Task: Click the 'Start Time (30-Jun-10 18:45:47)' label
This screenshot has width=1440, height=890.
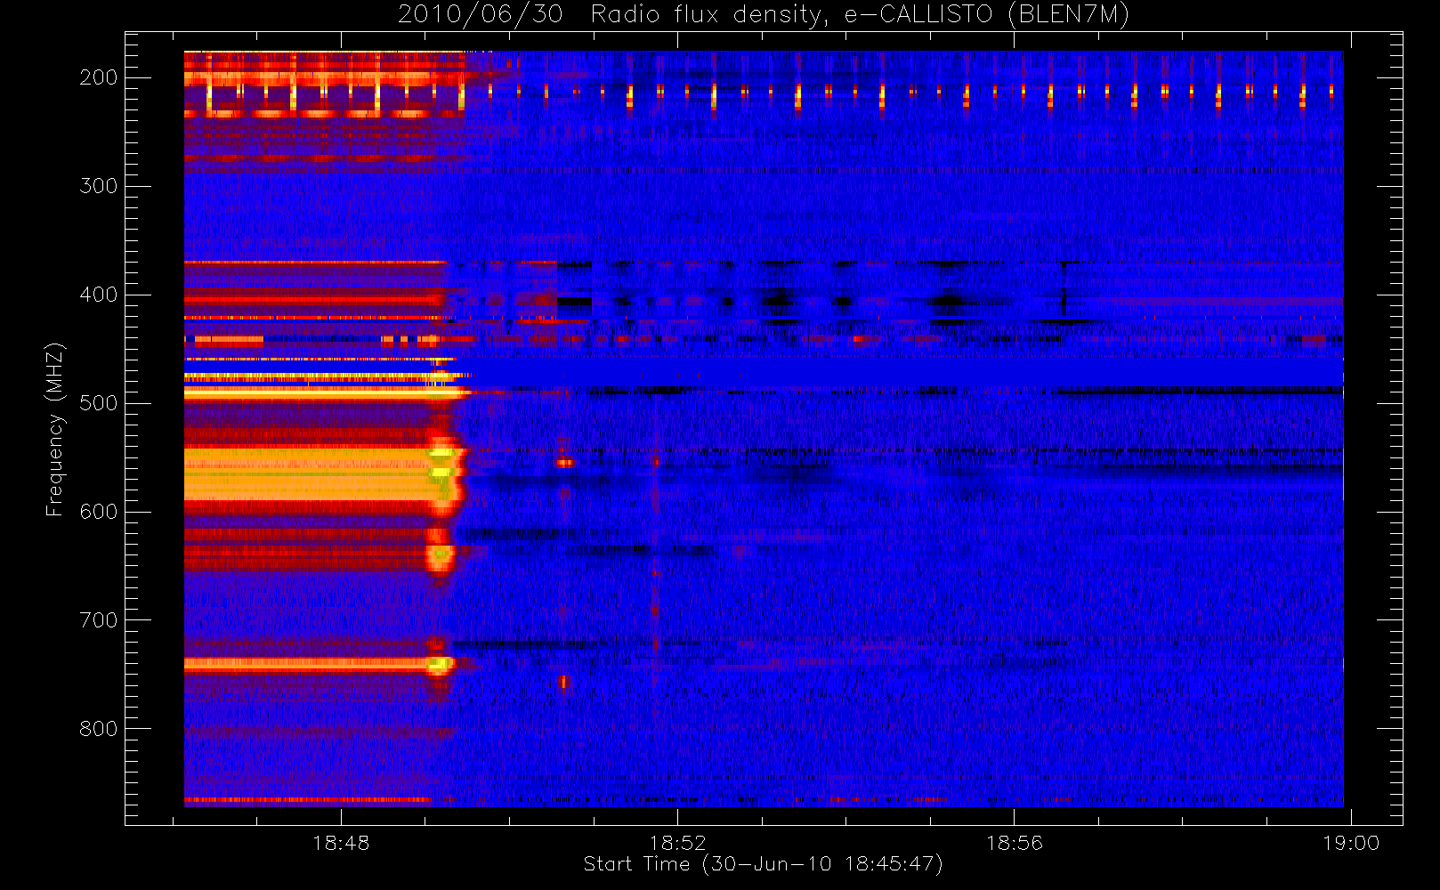Action: pos(763,864)
